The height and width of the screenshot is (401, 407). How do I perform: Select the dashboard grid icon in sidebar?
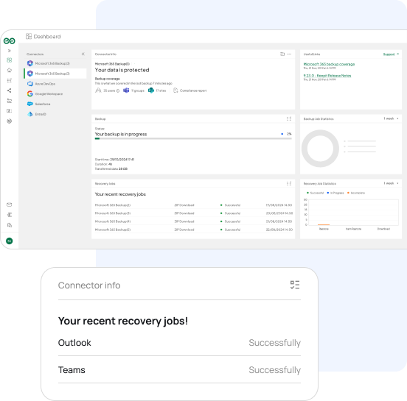(x=10, y=60)
